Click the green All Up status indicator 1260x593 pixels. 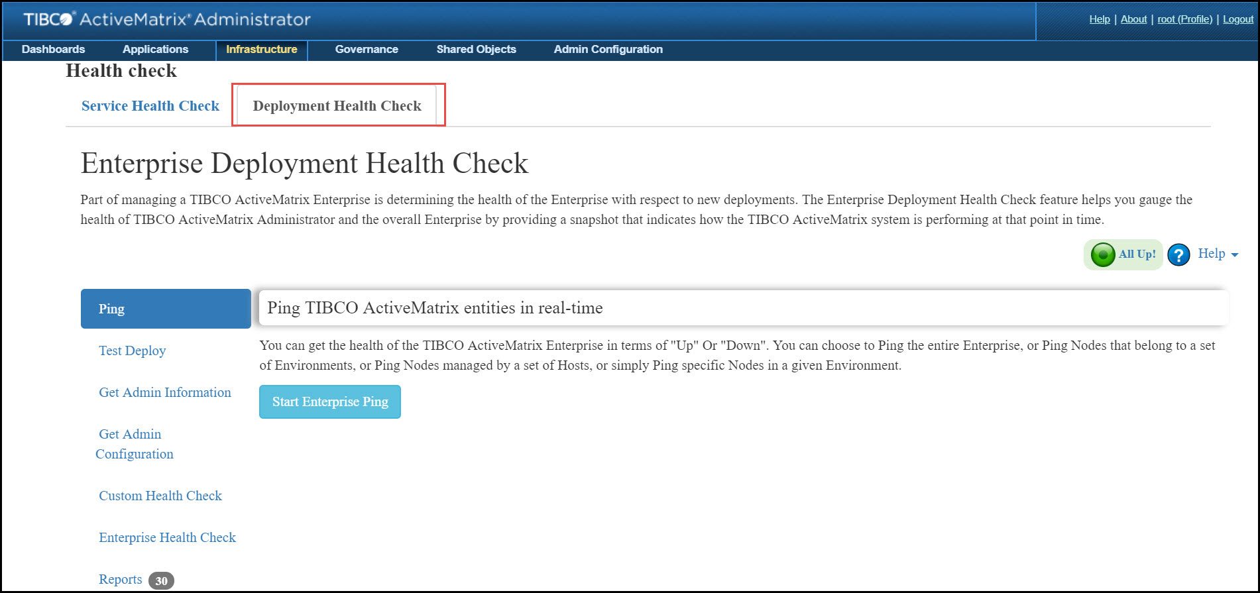click(1123, 254)
